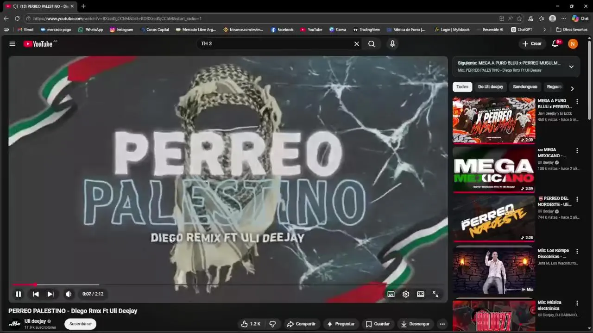Open options for MEGA MEXICANO video
Screen dimensions: 593x333
[577, 150]
